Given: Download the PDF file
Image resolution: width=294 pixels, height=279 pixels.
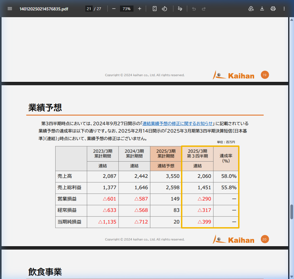Looking at the screenshot, I should 262,9.
